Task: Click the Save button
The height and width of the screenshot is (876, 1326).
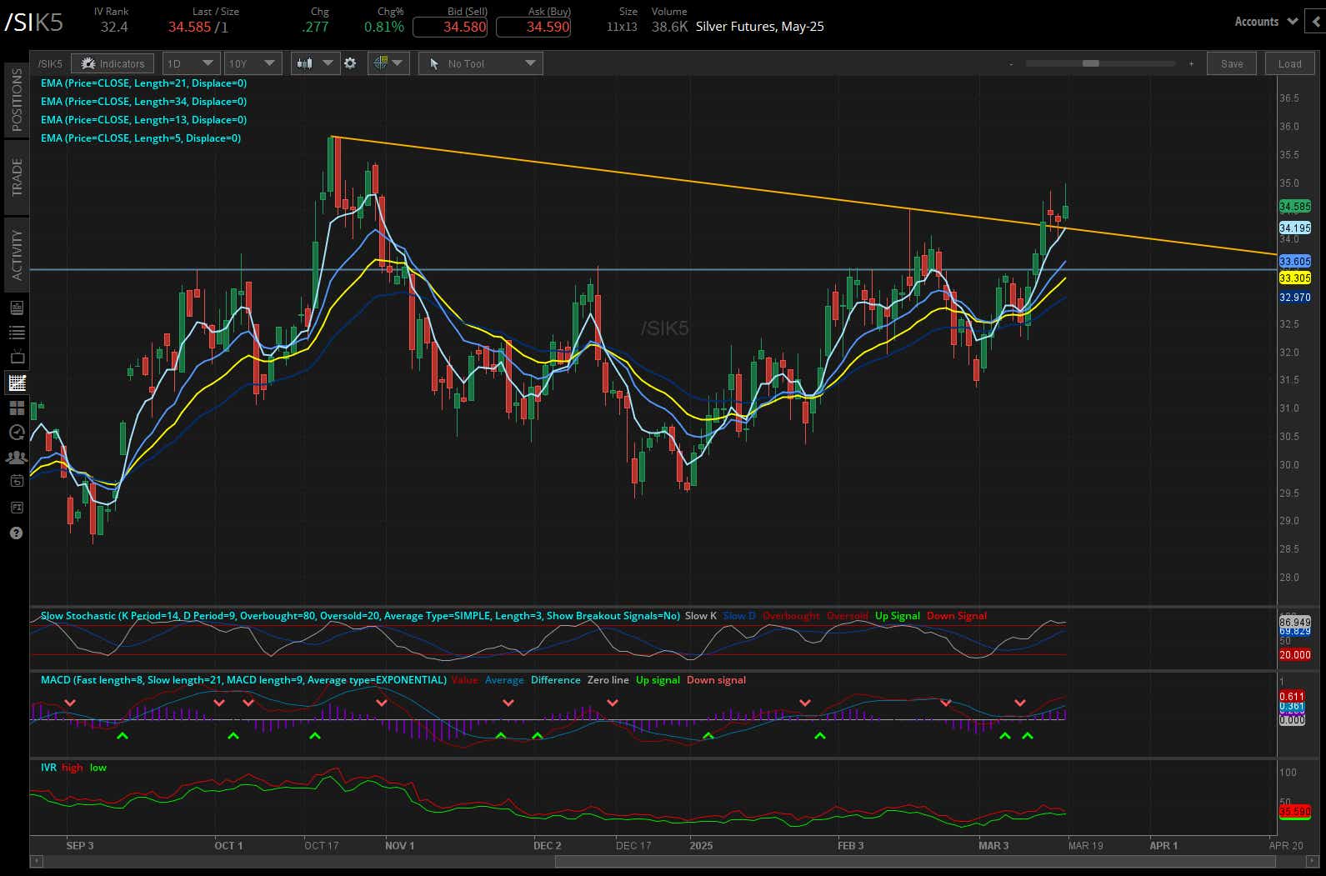Action: (1231, 63)
